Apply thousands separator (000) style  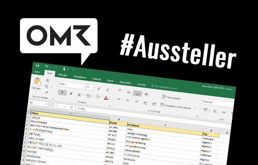coord(224,112)
